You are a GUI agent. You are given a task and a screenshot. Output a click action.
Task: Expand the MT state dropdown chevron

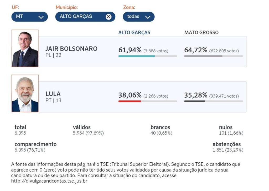pos(41,17)
